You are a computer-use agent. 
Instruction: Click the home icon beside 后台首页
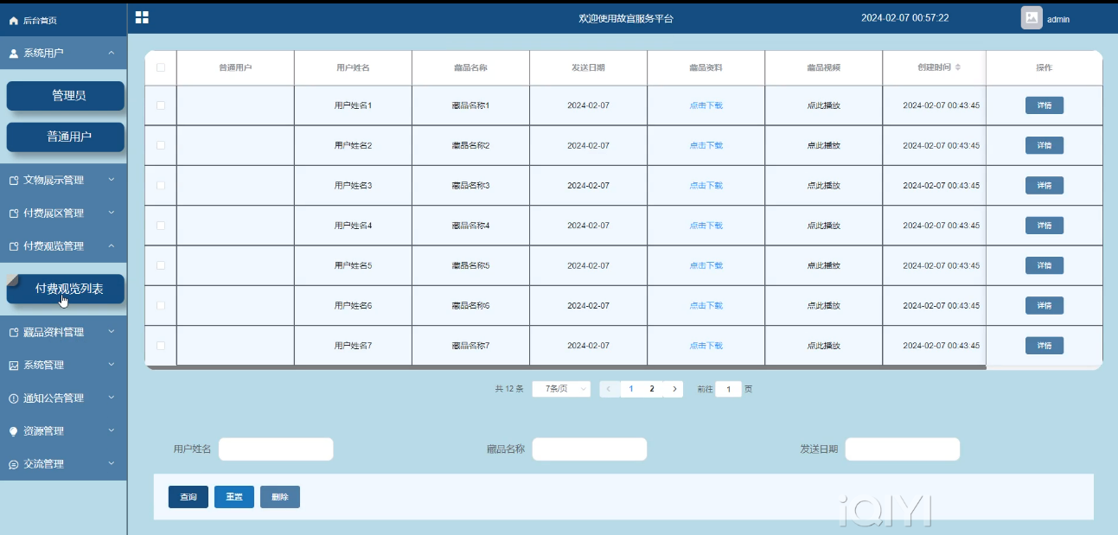pos(13,20)
